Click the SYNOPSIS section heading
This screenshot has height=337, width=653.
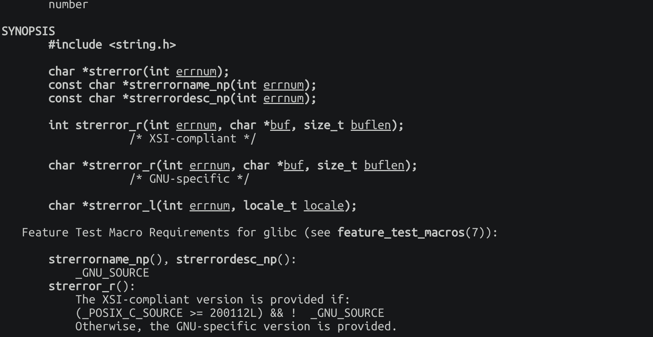pos(28,31)
